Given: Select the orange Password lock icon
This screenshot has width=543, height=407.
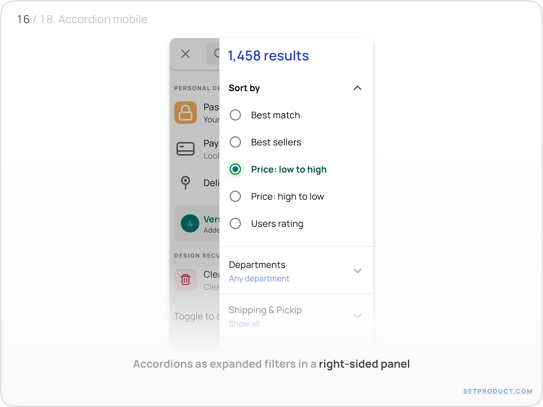Looking at the screenshot, I should click(x=185, y=113).
